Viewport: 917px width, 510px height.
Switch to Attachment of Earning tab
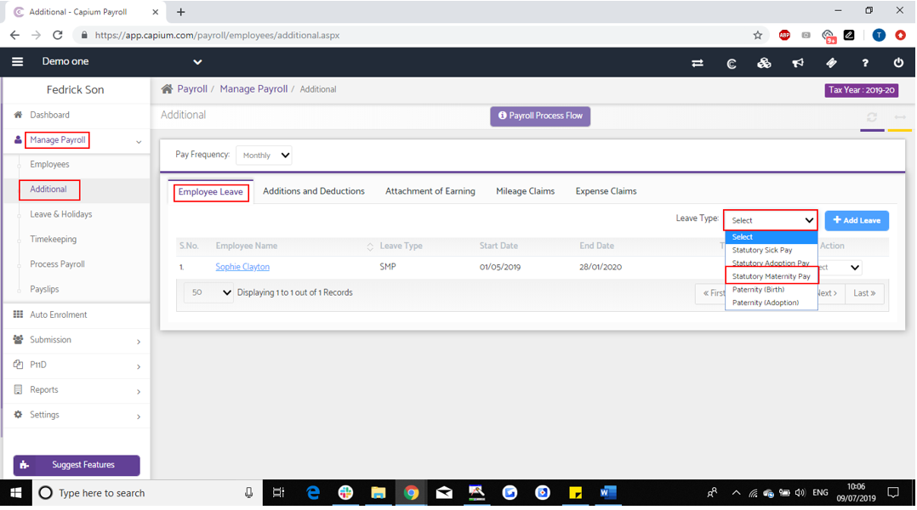(430, 191)
